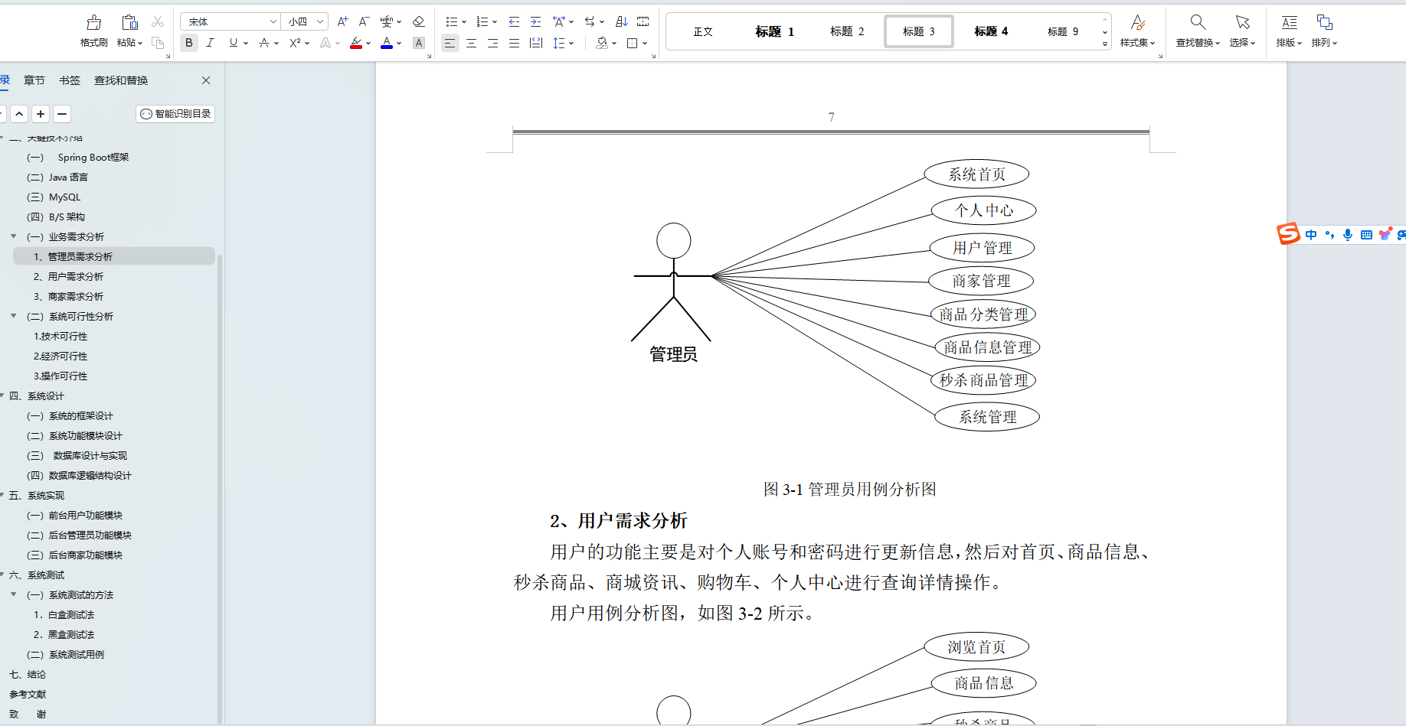
Task: Open 查找替换 find and replace
Action: 1198,31
